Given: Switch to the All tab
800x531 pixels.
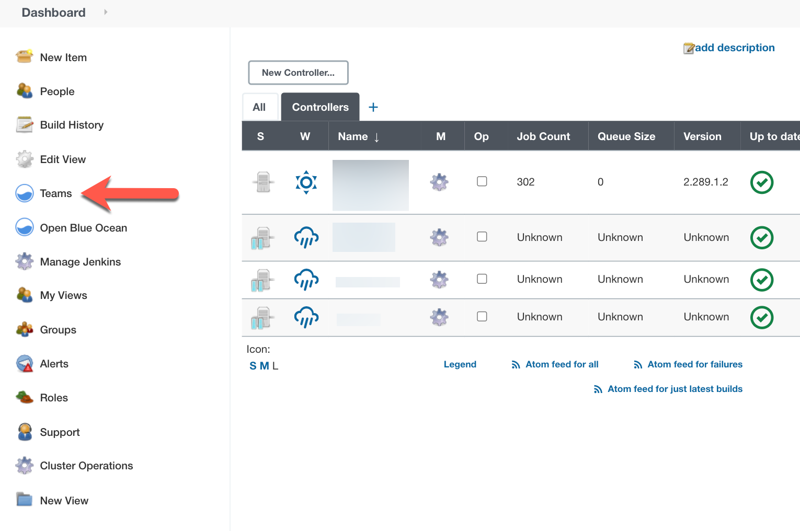Looking at the screenshot, I should [x=260, y=107].
